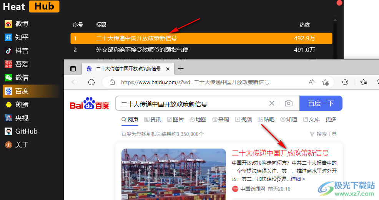Open the container port result thumbnail
379x200 pixels.
point(173,174)
